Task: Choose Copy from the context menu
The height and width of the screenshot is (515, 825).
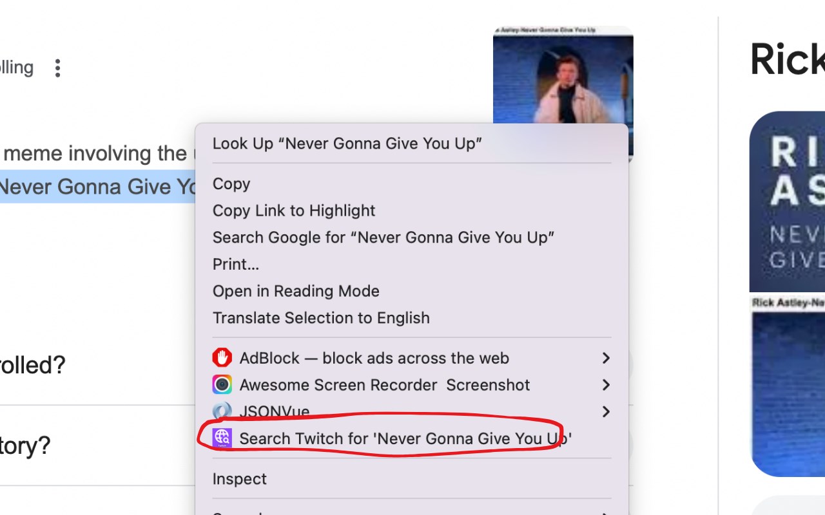Action: coord(231,184)
